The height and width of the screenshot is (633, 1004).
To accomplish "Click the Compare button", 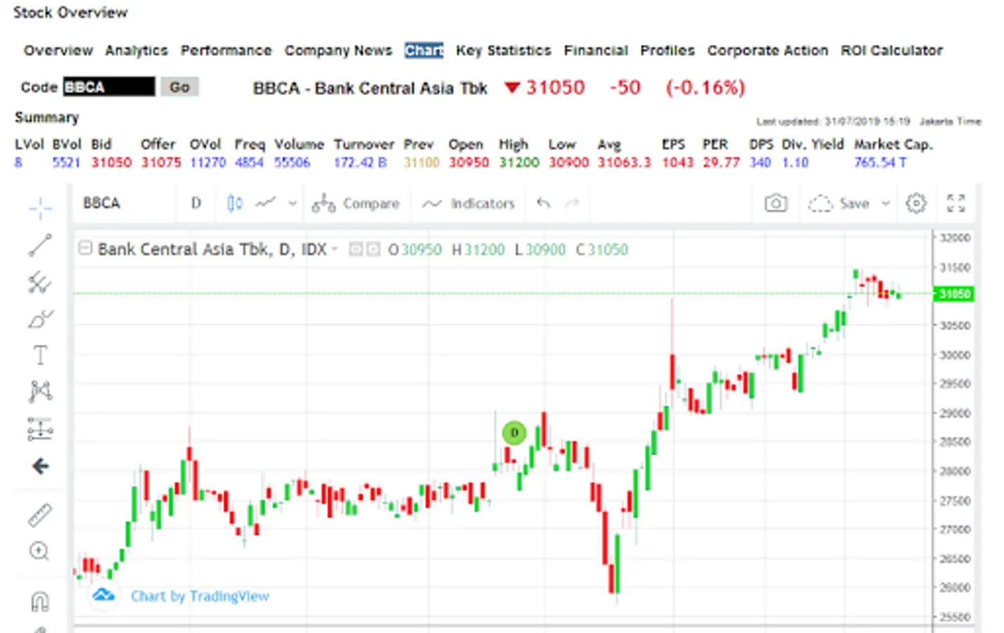I will click(x=356, y=203).
